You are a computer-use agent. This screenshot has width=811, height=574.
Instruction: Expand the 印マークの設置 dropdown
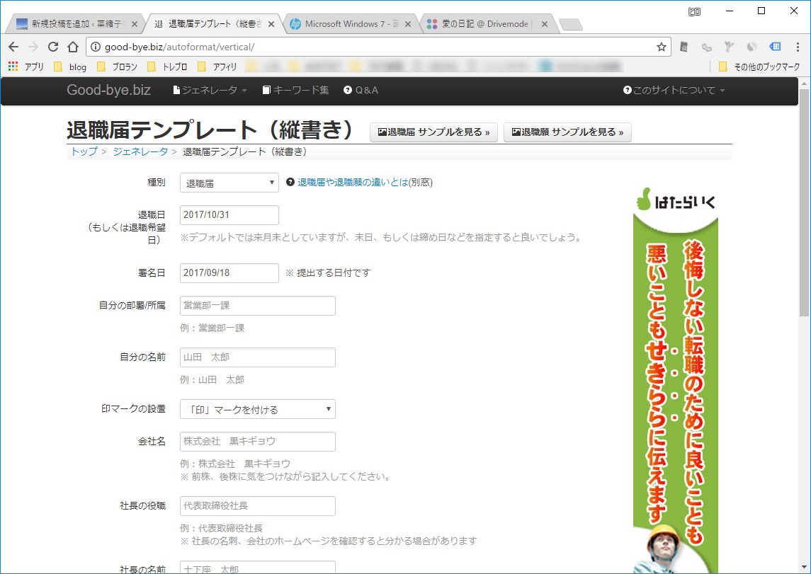tap(257, 410)
